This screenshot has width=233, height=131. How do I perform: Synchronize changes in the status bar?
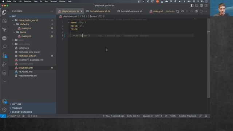click(19, 116)
